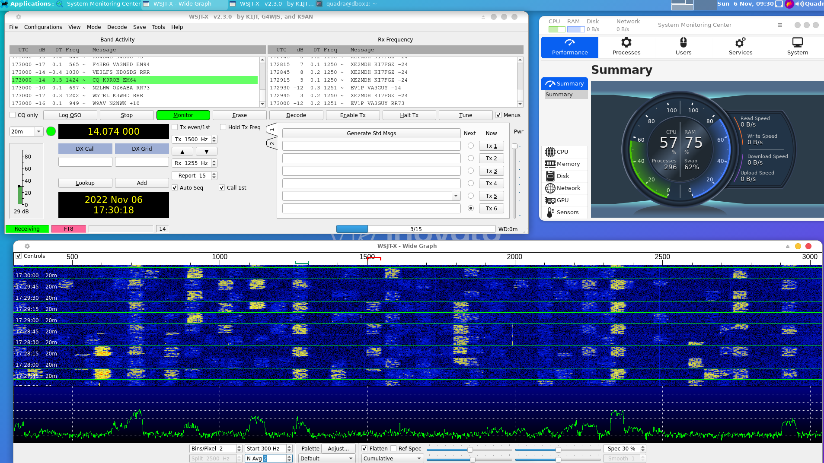Image resolution: width=824 pixels, height=463 pixels.
Task: Click Adjust... palette button
Action: click(x=338, y=449)
